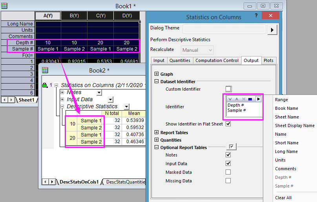Expand the Quantities section in Output tab
Screen dimensions: 317x202
[157, 140]
